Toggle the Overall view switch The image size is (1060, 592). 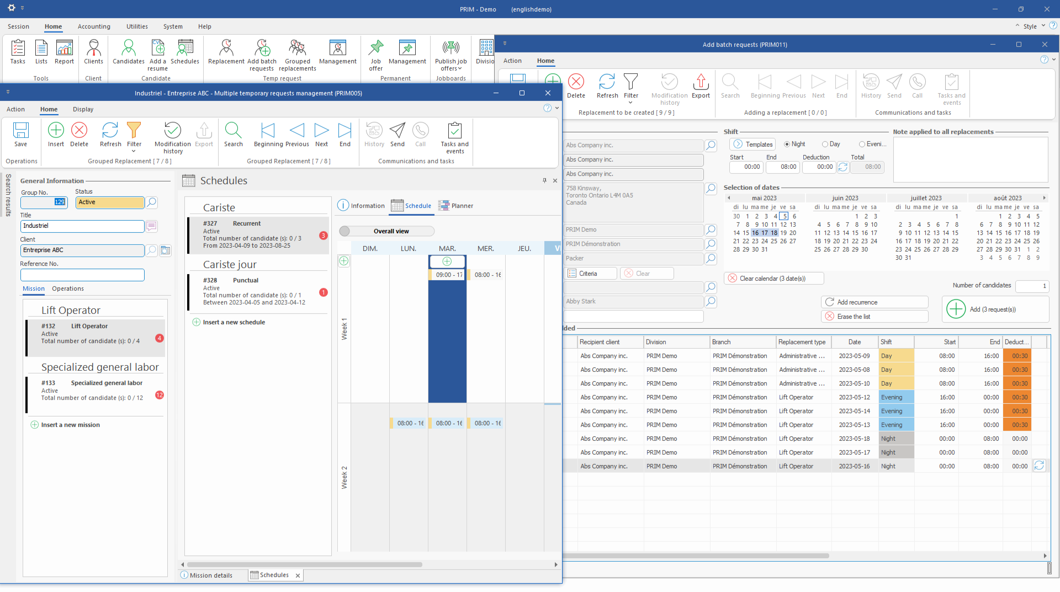tap(345, 231)
